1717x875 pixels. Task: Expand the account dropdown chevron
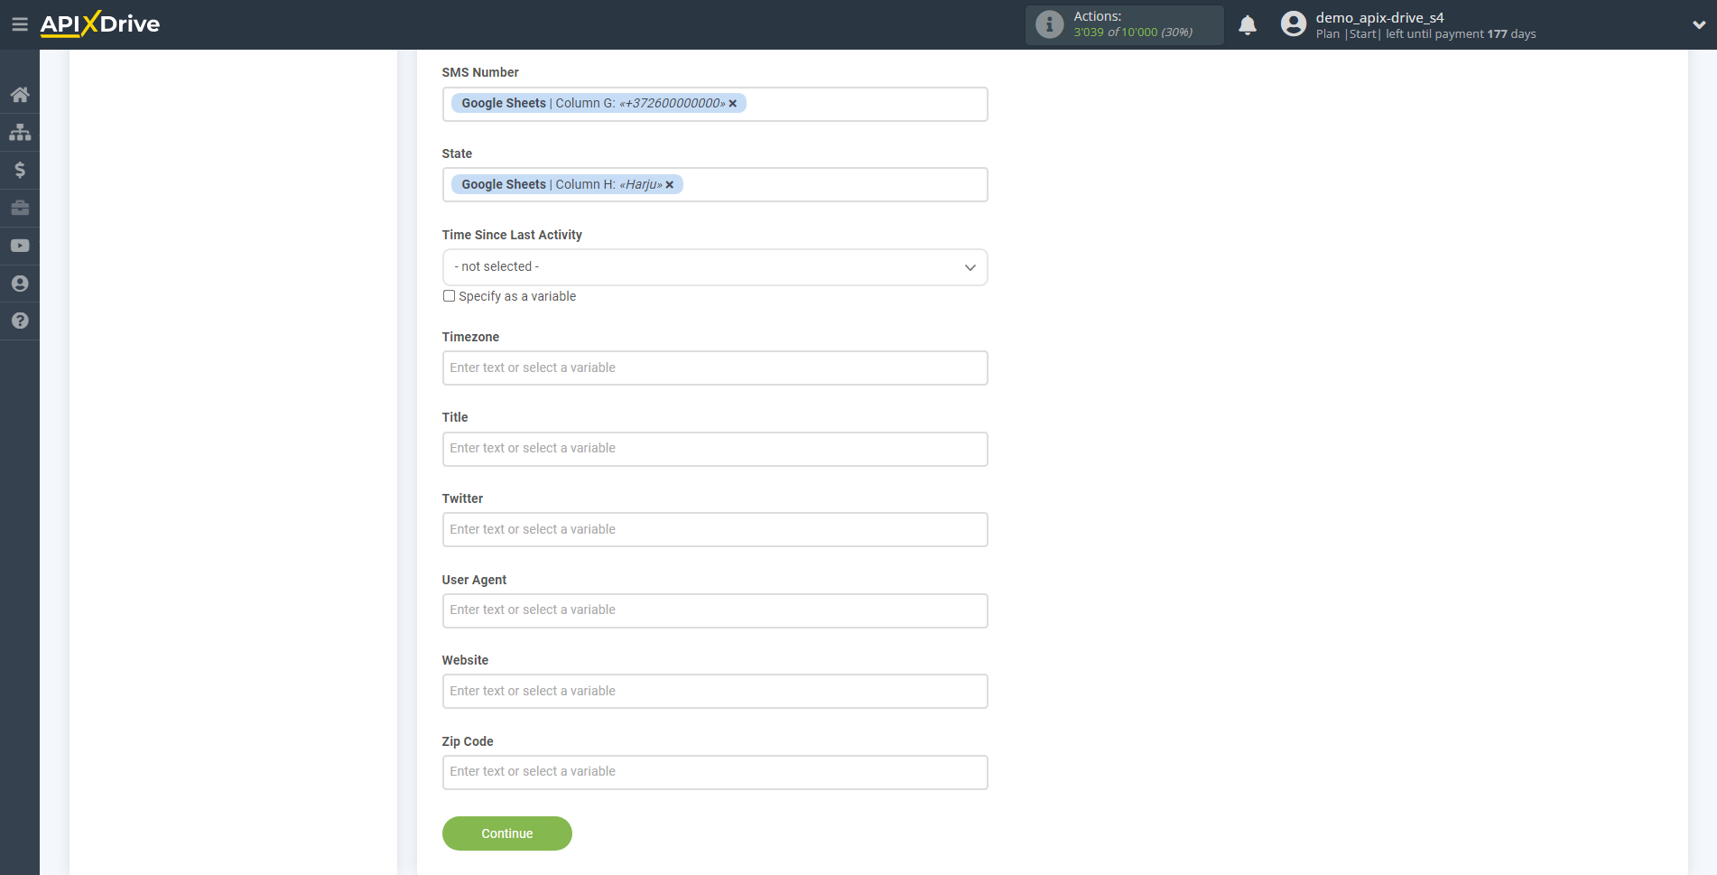click(1698, 25)
